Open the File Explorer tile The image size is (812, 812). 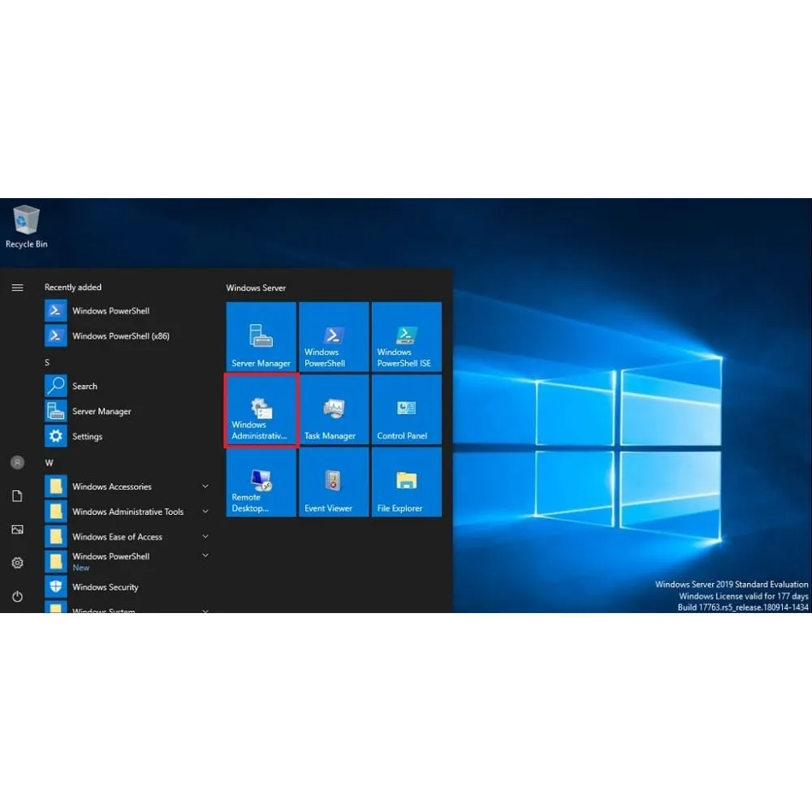(x=407, y=482)
